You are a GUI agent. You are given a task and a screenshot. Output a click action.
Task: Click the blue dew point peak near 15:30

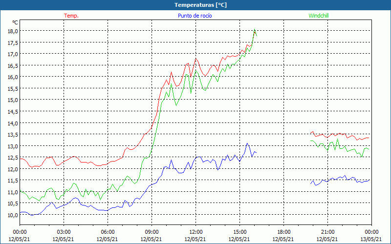[x=247, y=143]
